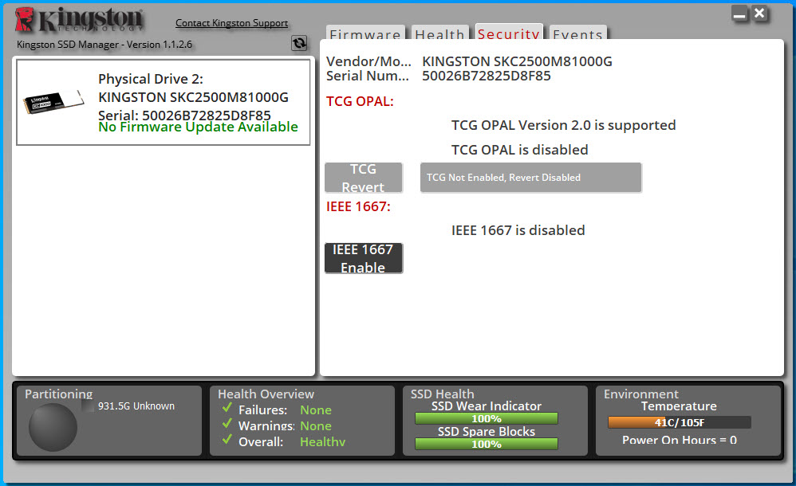Select the Security tab
The image size is (796, 486).
pos(509,32)
